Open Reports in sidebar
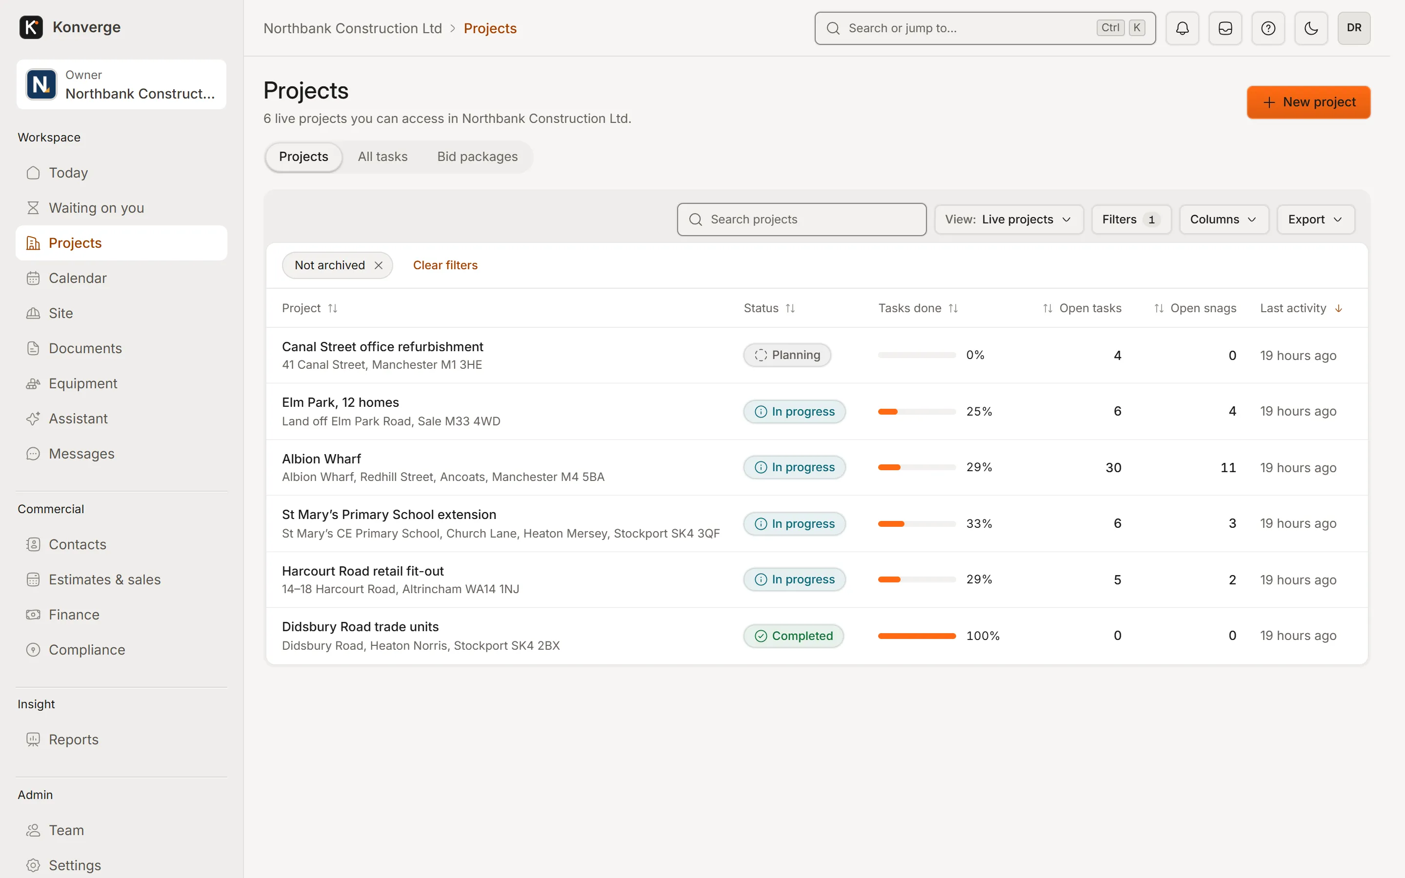Screen dimensions: 1405x878 121,739
